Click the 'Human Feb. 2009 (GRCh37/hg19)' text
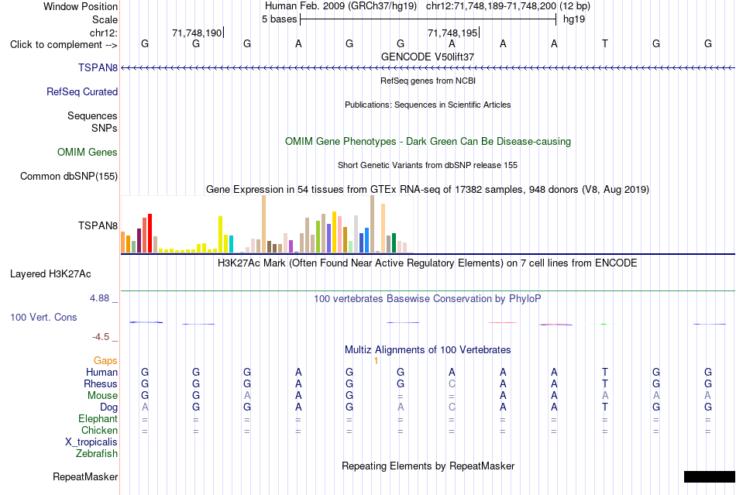This screenshot has height=495, width=736. 341,6
